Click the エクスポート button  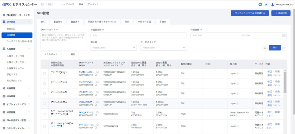(51, 54)
